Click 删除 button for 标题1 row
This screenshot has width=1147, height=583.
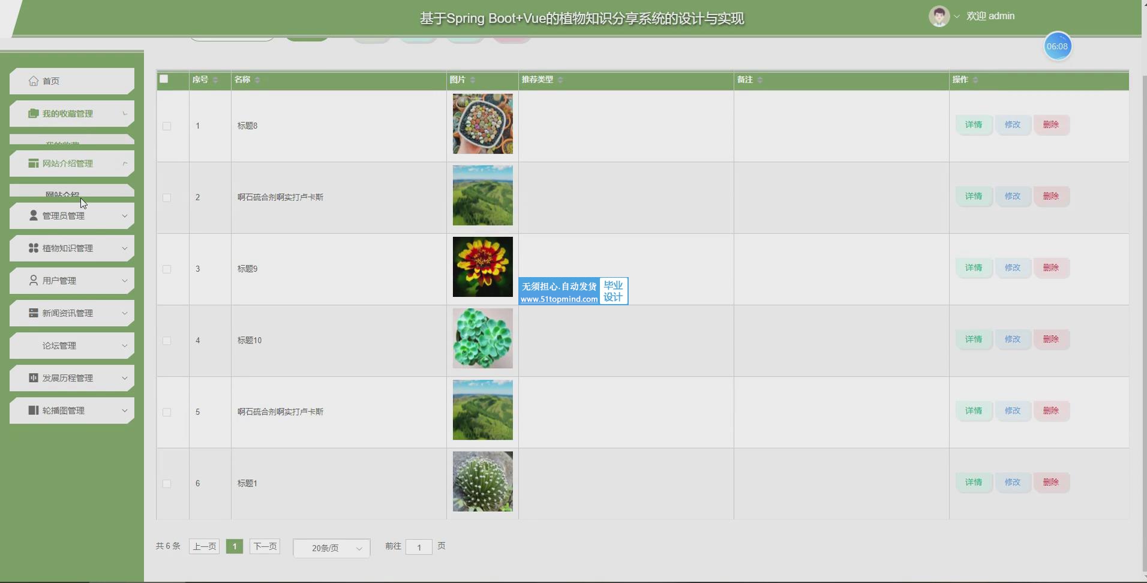pos(1050,482)
